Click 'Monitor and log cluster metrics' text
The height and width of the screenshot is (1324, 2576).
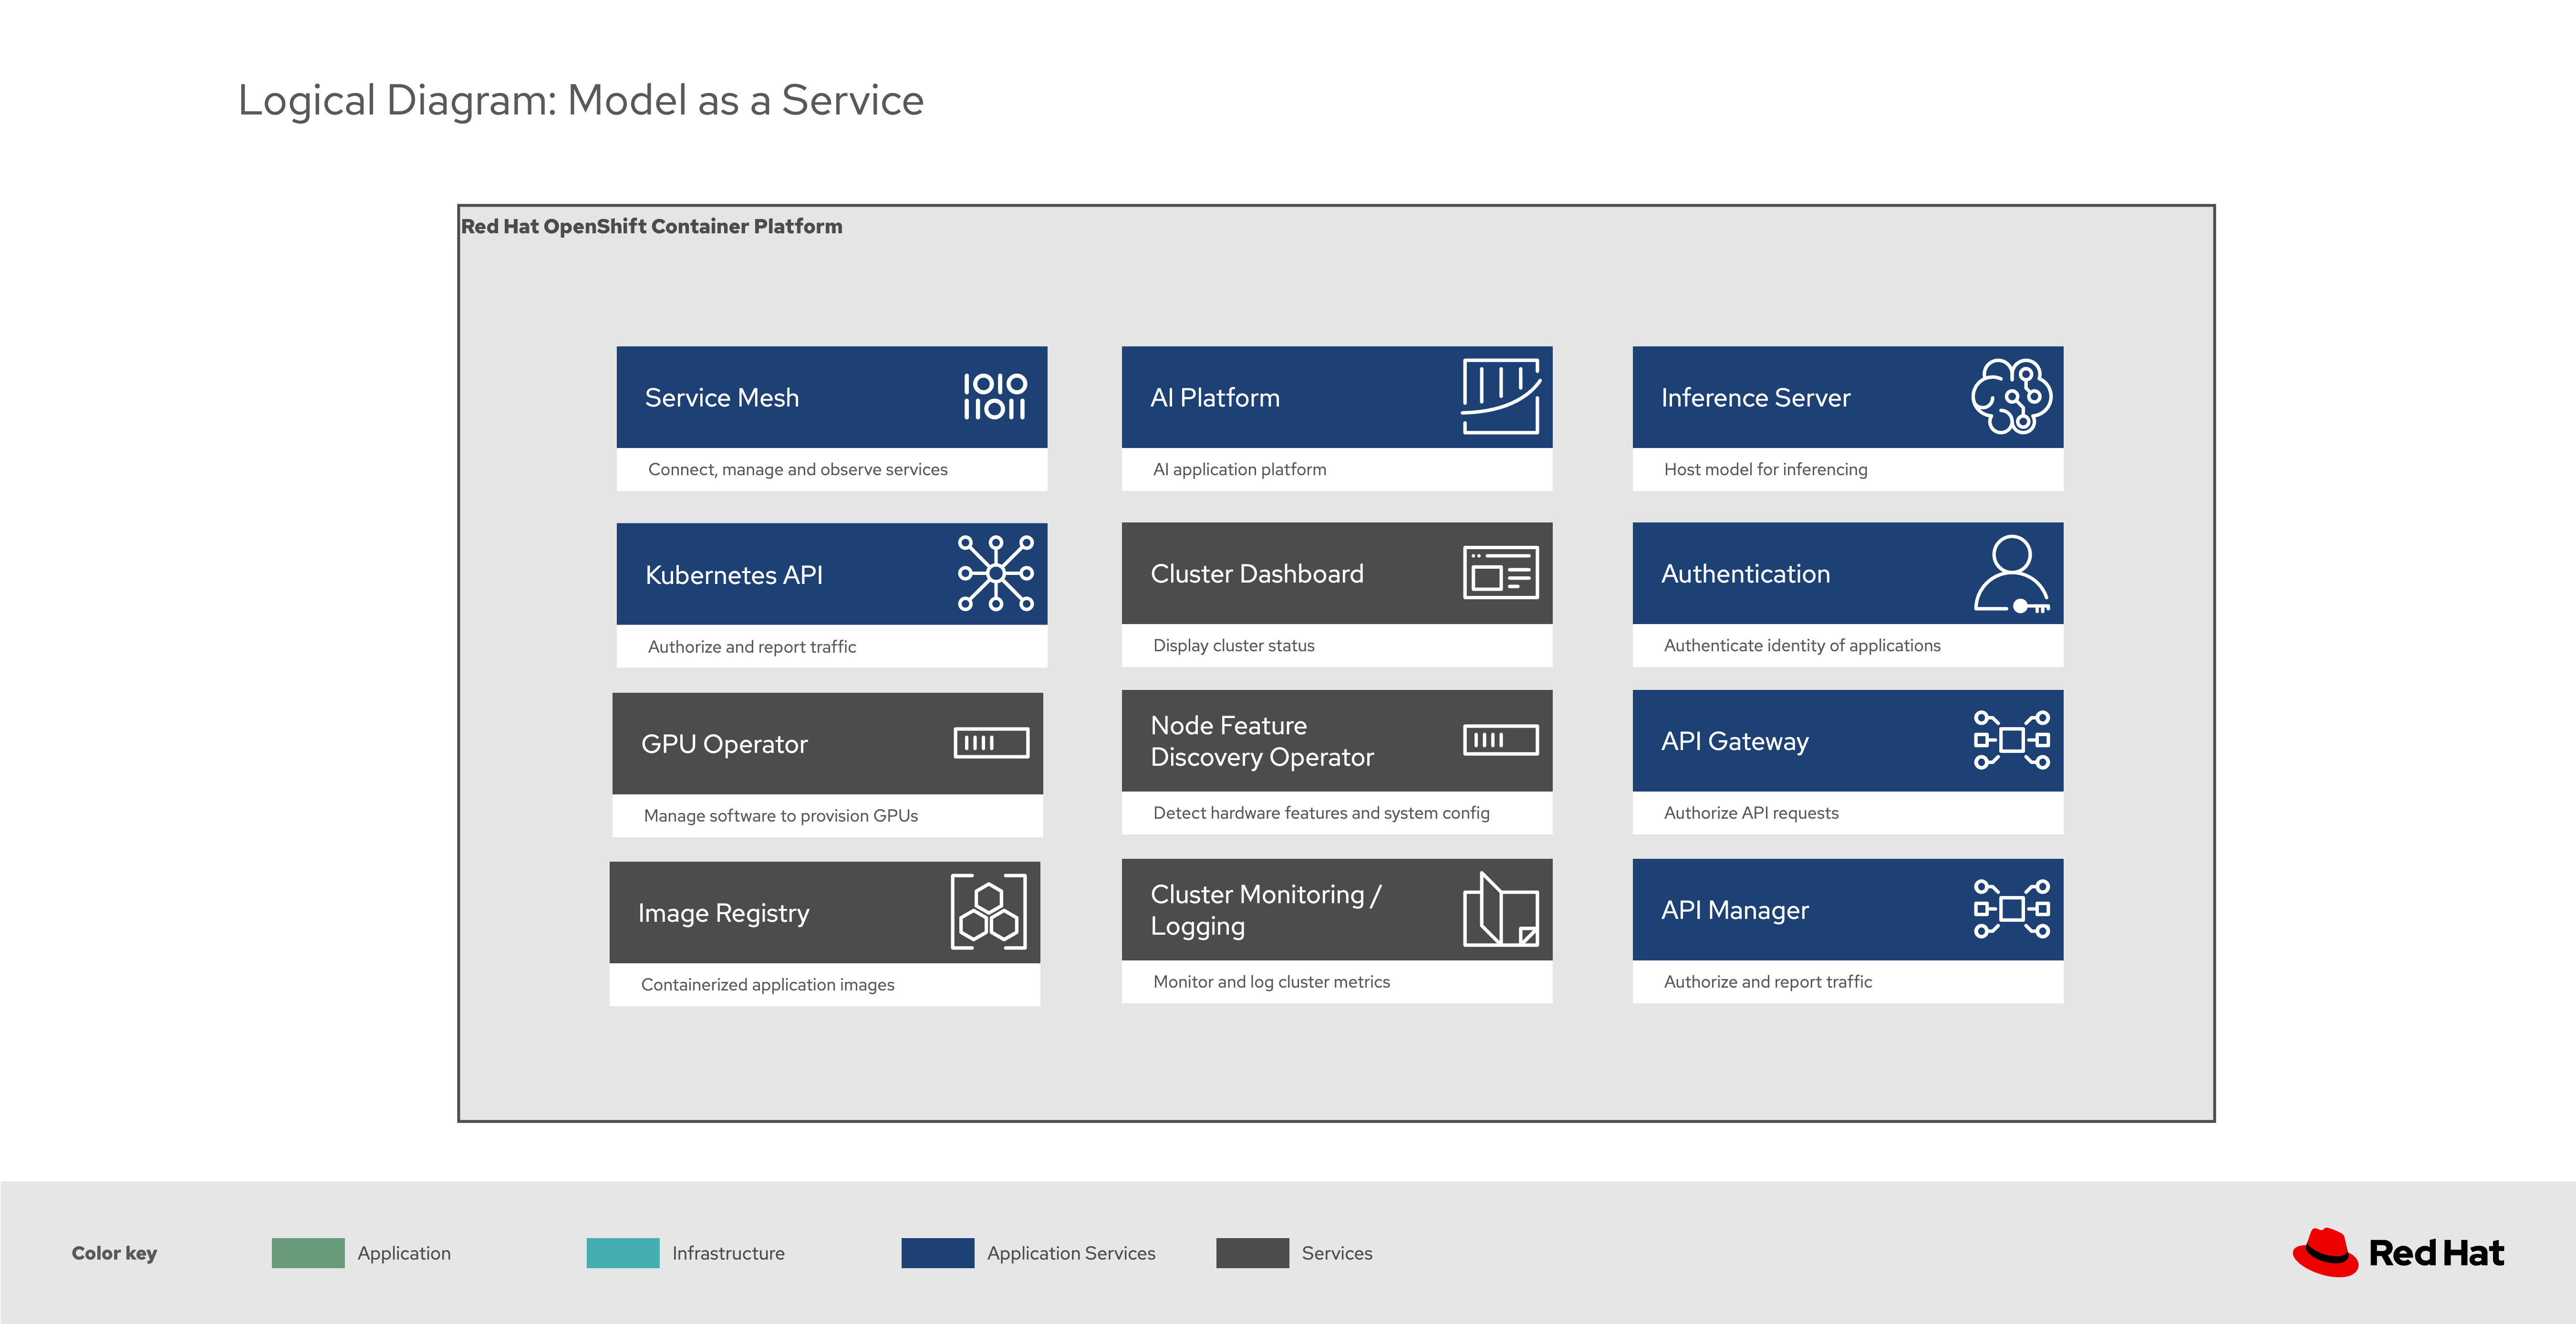pyautogui.click(x=1271, y=981)
